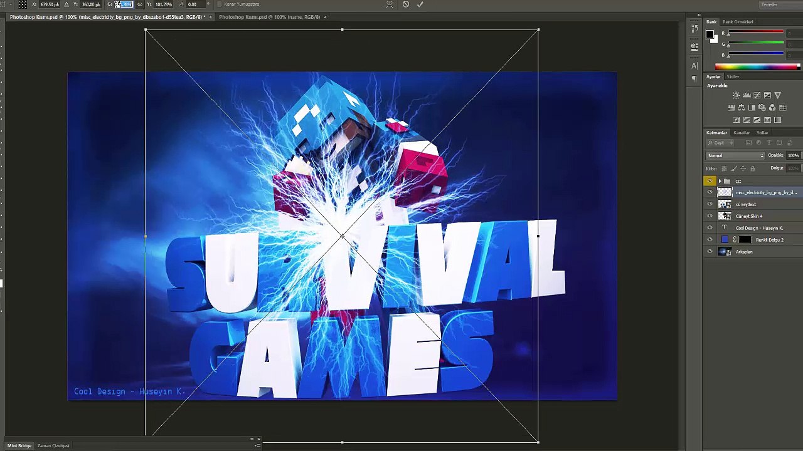Toggle relative positioning triangle for reference point
This screenshot has width=803, height=451.
[x=66, y=4]
